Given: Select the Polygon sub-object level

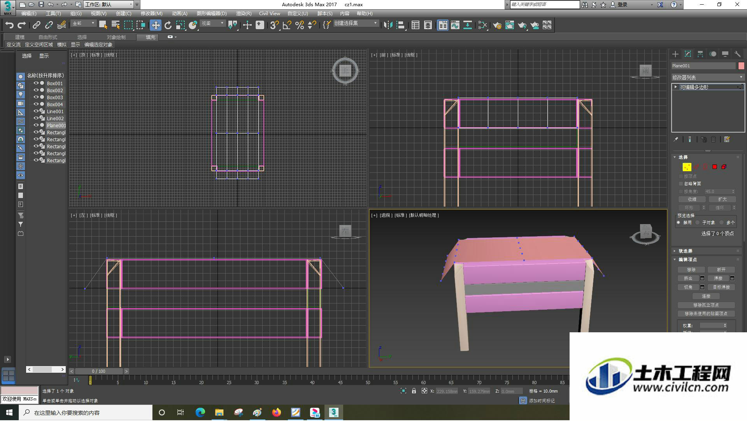Looking at the screenshot, I should [x=715, y=167].
